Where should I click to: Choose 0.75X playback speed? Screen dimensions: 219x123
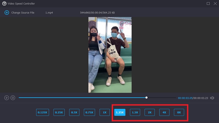(x=90, y=112)
